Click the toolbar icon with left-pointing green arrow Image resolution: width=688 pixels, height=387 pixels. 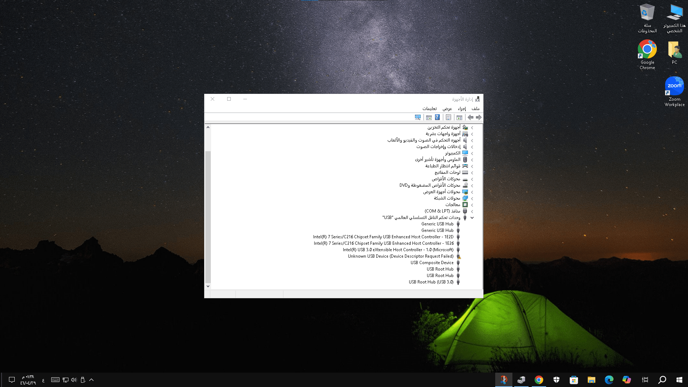click(x=429, y=118)
